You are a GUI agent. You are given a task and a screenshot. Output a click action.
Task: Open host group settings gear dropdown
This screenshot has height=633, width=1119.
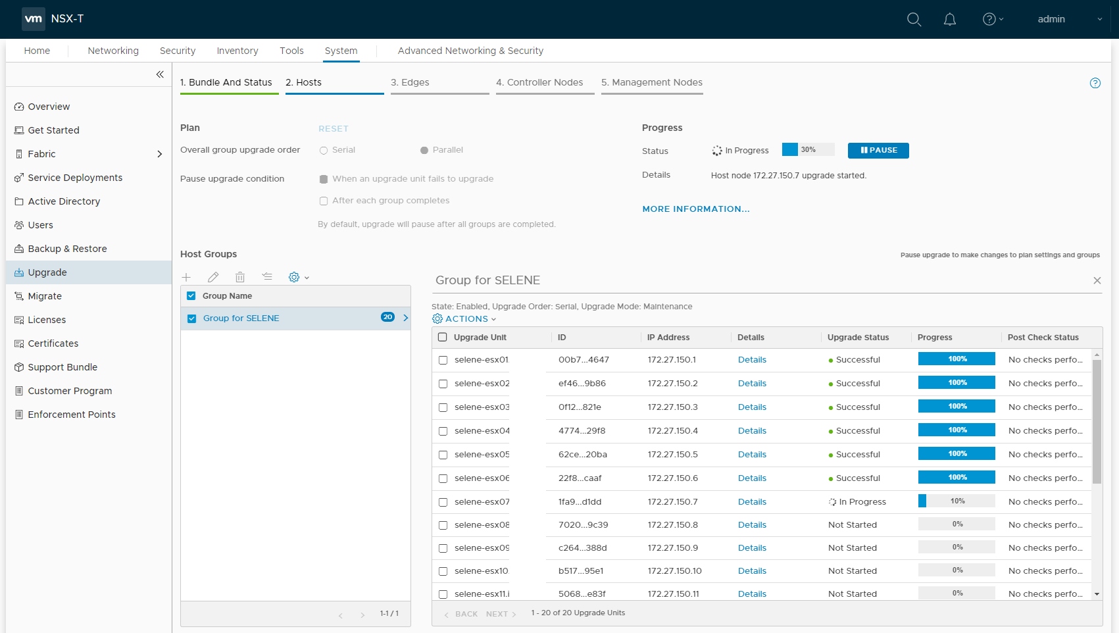[299, 277]
